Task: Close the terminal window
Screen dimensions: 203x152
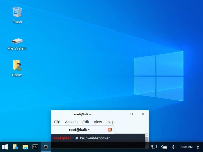Action: point(143,114)
